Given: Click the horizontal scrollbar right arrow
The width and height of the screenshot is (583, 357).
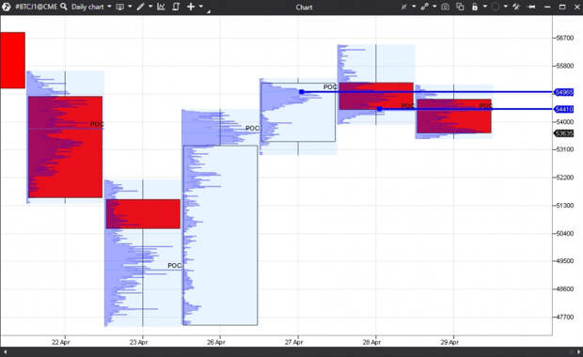Looking at the screenshot, I should (578, 351).
